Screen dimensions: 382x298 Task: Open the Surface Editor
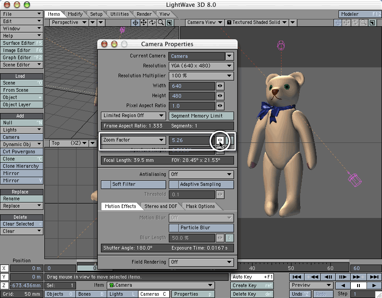pos(22,43)
